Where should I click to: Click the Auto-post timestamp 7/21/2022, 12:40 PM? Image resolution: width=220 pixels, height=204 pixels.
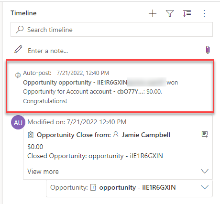pyautogui.click(x=83, y=73)
